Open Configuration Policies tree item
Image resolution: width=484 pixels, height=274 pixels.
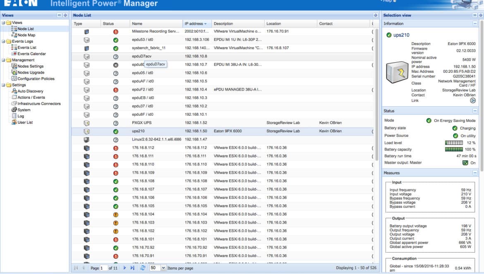click(36, 79)
